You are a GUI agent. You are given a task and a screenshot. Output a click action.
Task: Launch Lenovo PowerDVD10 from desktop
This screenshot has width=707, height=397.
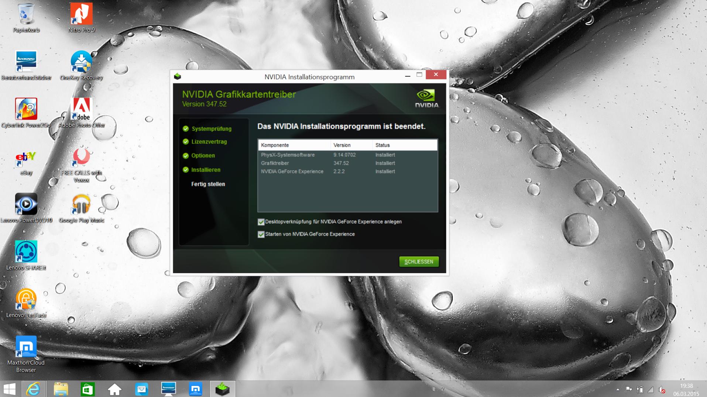[26, 208]
